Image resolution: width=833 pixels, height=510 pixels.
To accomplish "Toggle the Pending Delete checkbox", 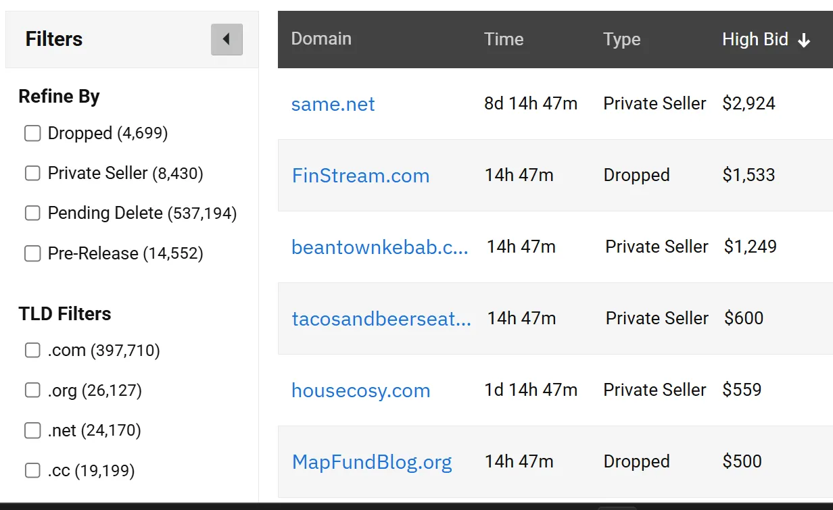I will [32, 213].
